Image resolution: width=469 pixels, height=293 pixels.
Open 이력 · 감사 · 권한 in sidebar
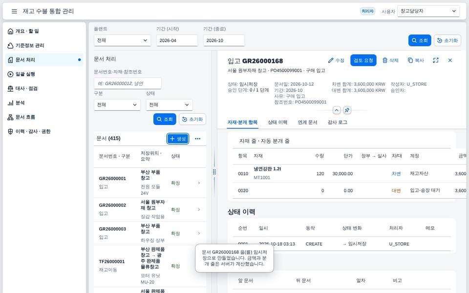pos(44,131)
